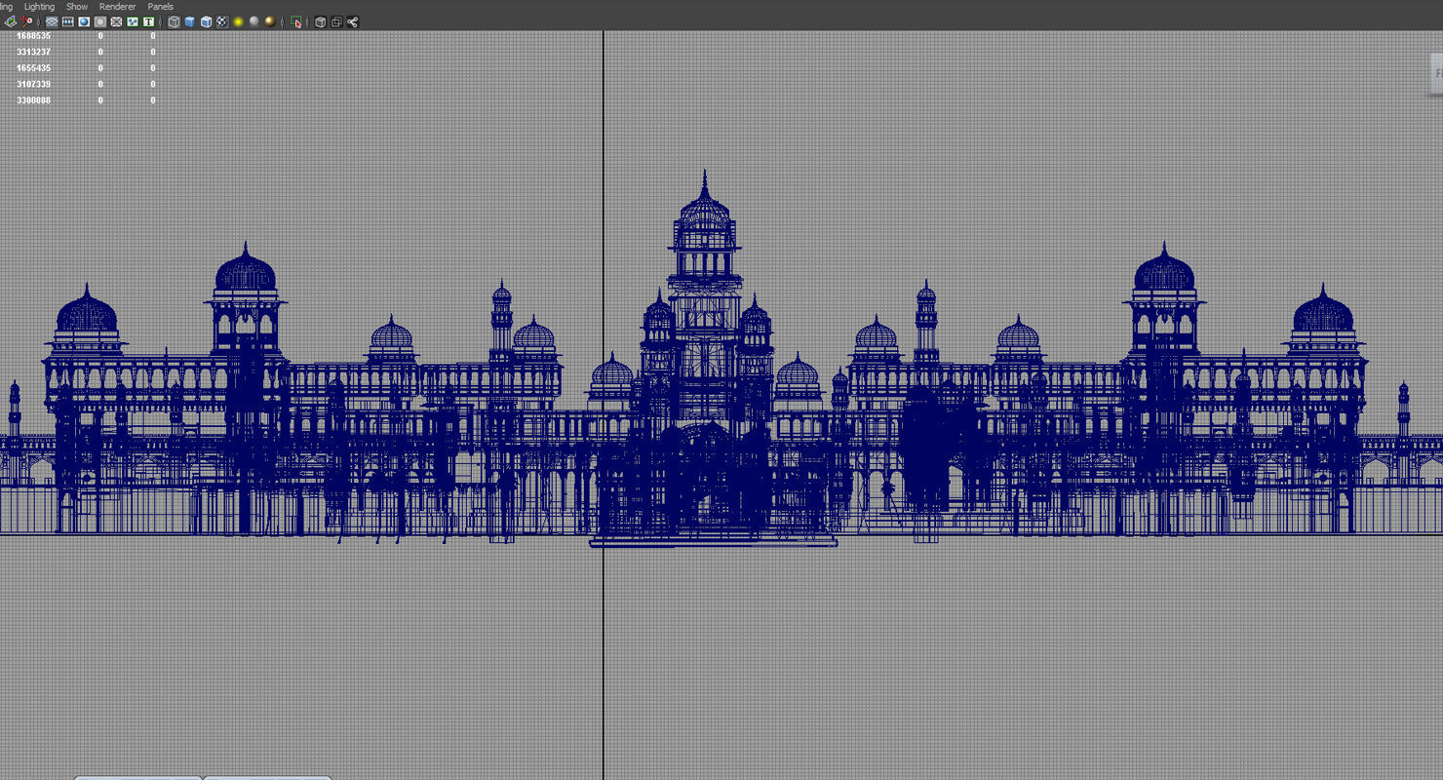
Task: Toggle the film gate icon
Action: [68, 21]
